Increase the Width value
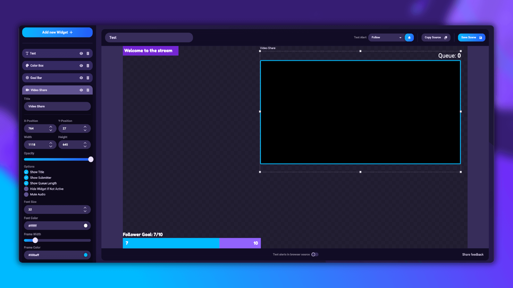 pyautogui.click(x=51, y=143)
